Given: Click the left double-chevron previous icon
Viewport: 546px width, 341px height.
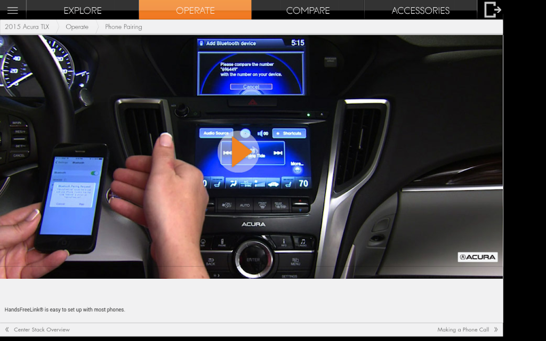Looking at the screenshot, I should coord(7,329).
